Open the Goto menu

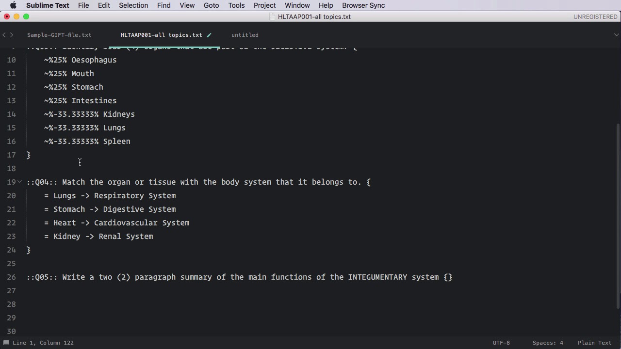click(x=211, y=5)
